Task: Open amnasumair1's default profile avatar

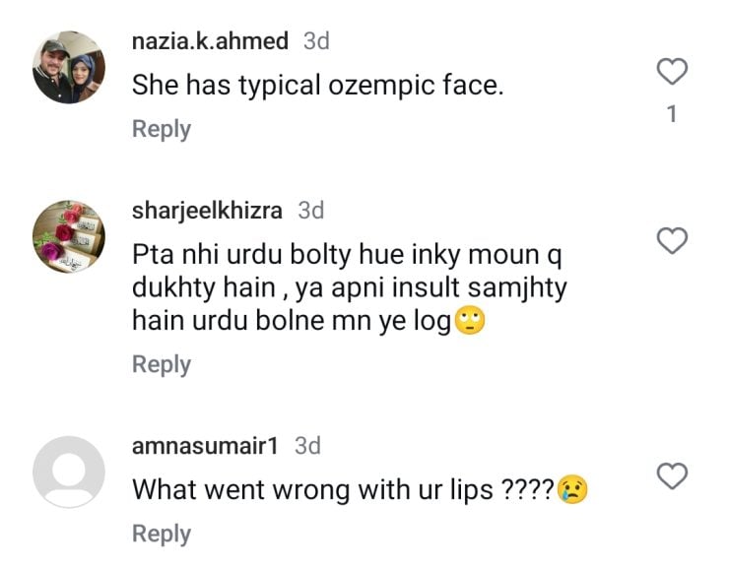Action: (69, 472)
